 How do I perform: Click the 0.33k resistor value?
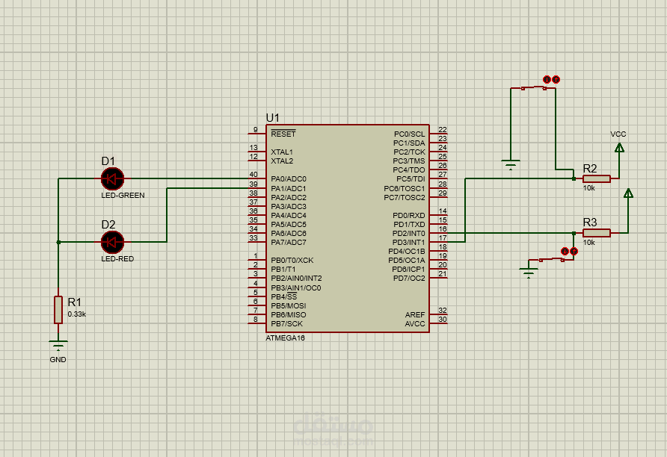76,314
